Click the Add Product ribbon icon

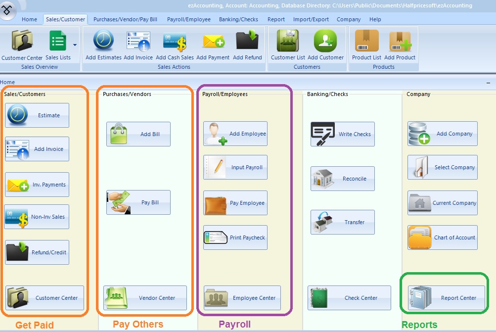pos(400,42)
